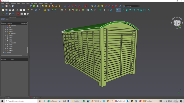Expand the Pad023 tree node
The height and width of the screenshot is (103, 184).
5,45
